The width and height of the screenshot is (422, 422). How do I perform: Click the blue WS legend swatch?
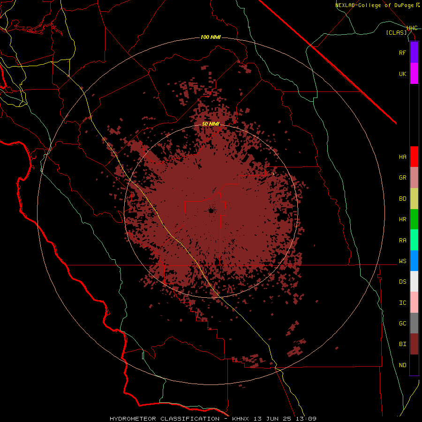414,261
